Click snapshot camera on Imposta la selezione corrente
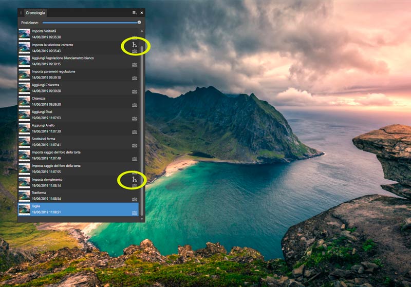This screenshot has width=411, height=287. 135,51
